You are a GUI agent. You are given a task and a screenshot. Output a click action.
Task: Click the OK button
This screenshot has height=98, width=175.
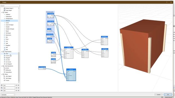click(168, 95)
